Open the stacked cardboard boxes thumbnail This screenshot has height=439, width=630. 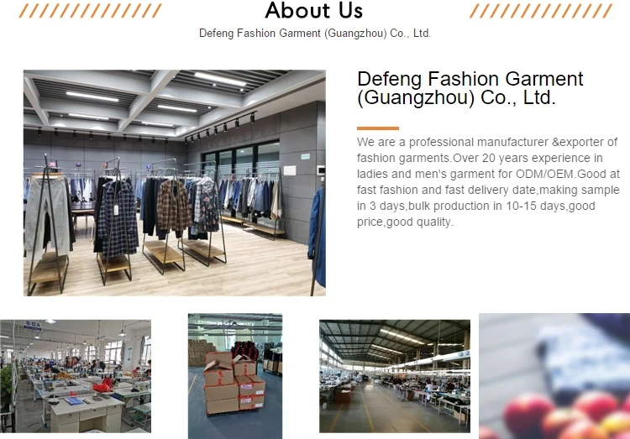coord(235,376)
